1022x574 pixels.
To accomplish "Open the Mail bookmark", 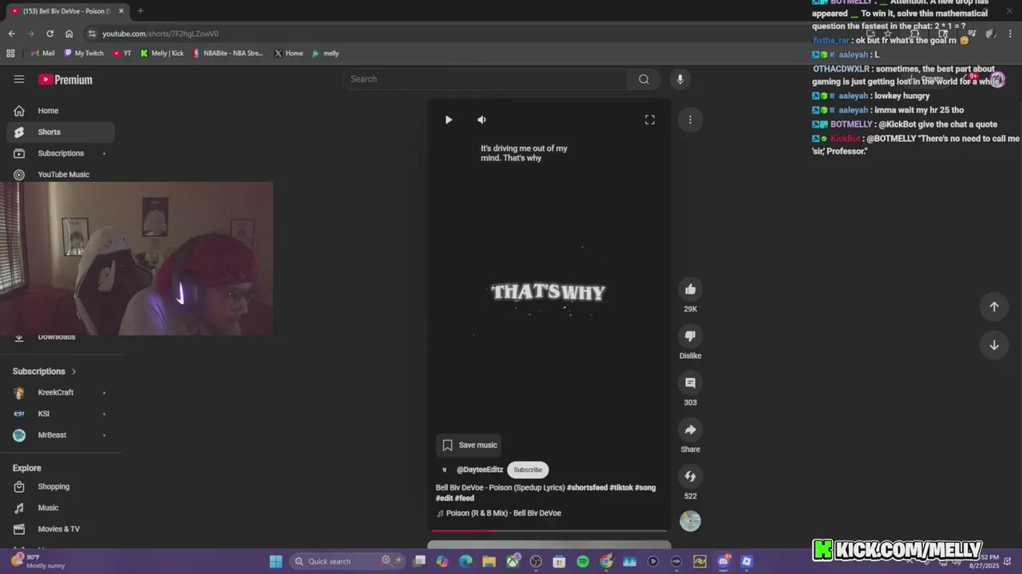I will pos(43,53).
